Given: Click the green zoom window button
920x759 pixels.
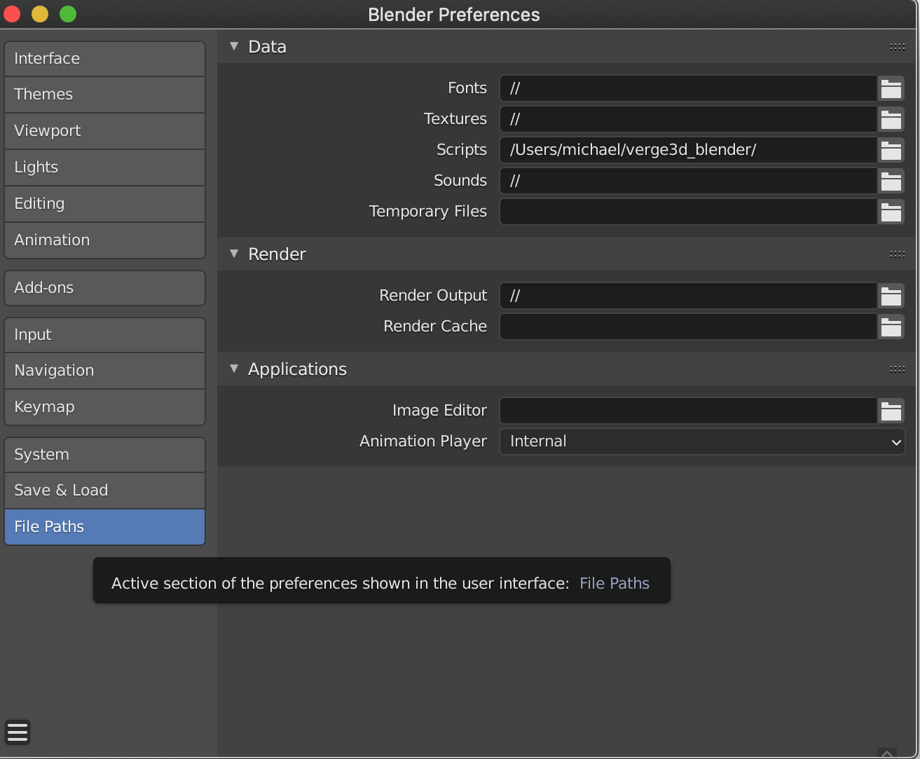Looking at the screenshot, I should tap(68, 14).
